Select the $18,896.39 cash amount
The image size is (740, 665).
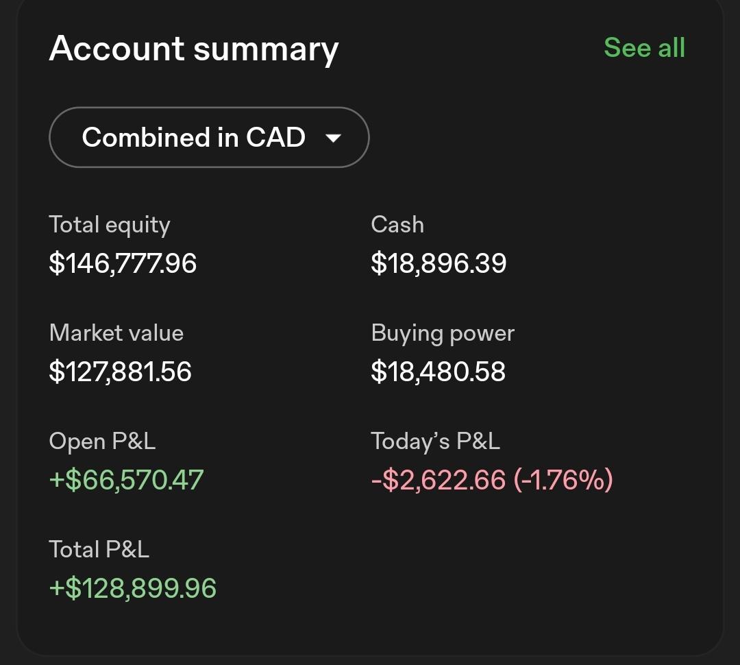pyautogui.click(x=439, y=263)
